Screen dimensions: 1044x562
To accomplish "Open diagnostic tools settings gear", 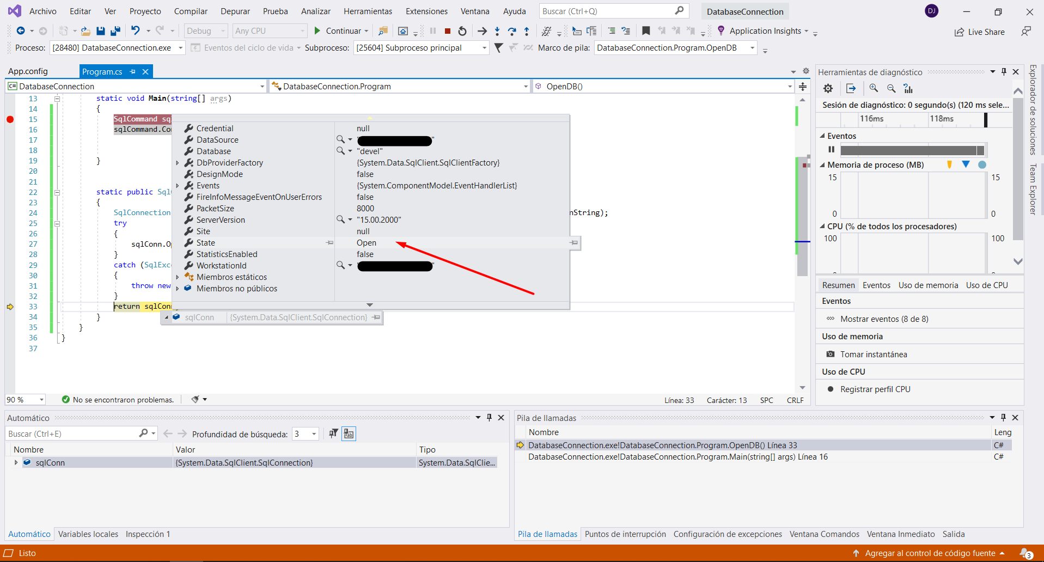I will point(828,88).
